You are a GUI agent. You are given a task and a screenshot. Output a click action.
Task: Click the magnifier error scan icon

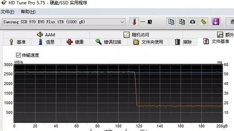click(98, 42)
